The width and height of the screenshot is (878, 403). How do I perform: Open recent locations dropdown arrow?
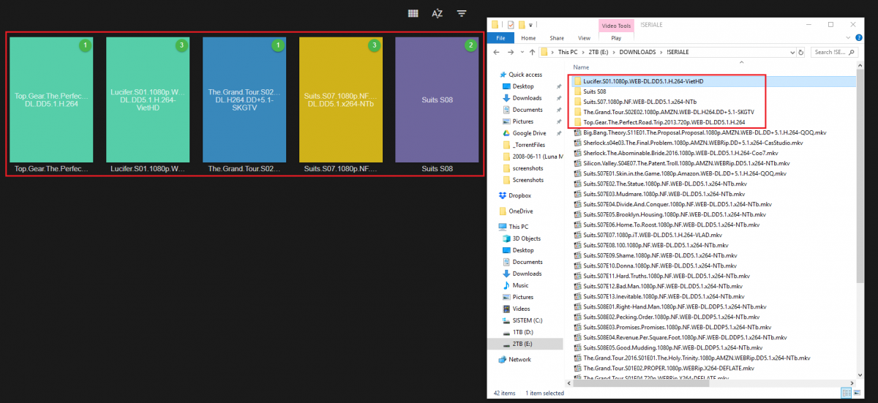(522, 53)
